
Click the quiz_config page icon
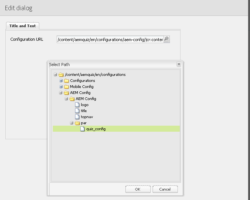pyautogui.click(x=83, y=129)
